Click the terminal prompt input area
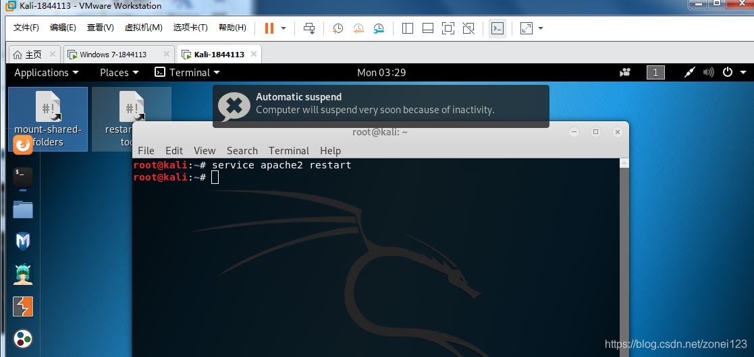This screenshot has height=357, width=754. tap(215, 178)
